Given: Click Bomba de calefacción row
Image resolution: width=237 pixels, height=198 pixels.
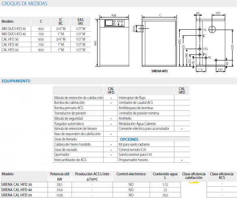Looking at the screenshot, I should tap(85, 103).
